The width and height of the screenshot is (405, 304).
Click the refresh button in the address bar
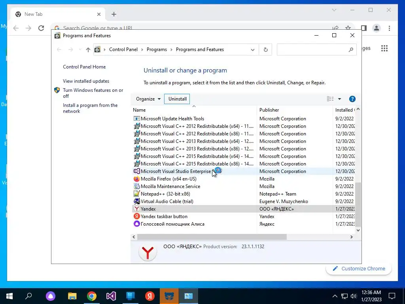coord(265,49)
